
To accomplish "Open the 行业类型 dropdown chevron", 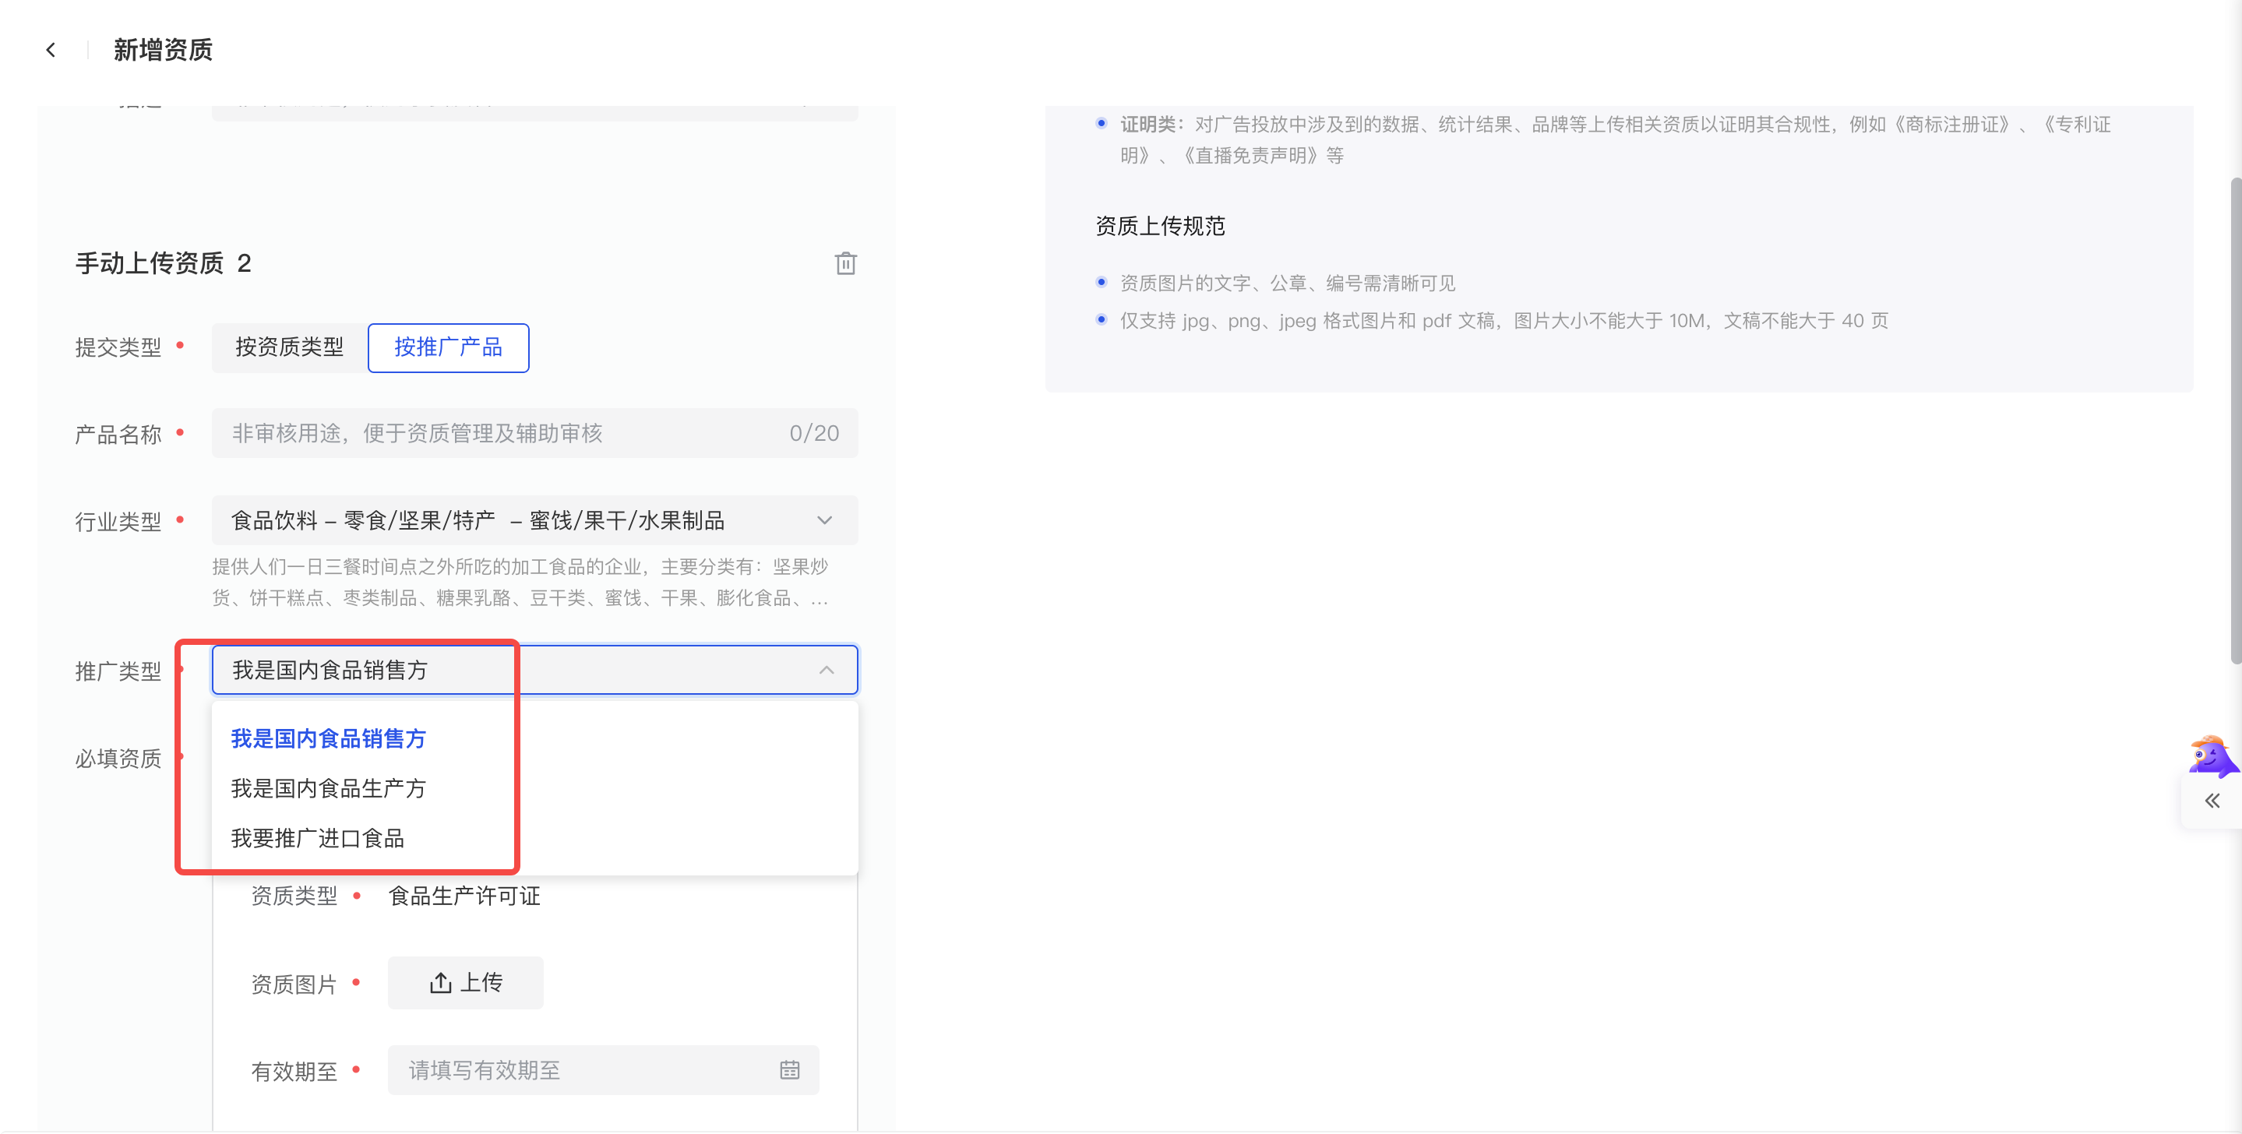I will (824, 520).
